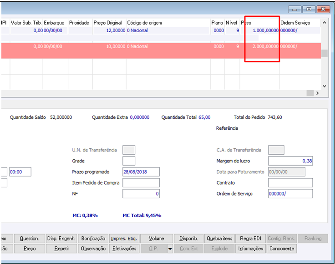Click the Efetivações button
Screen dimensions: 335x264
click(x=124, y=249)
